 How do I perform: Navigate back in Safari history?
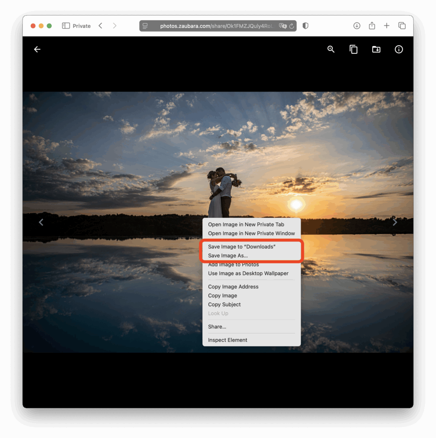tap(100, 26)
